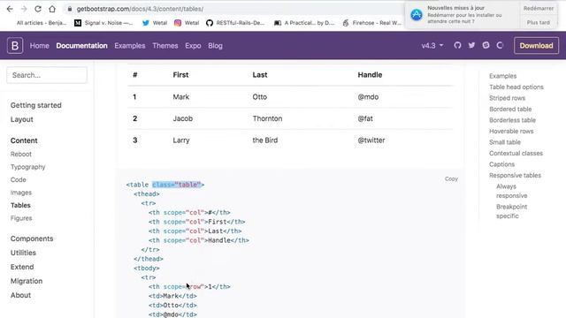Click the Bootstrap B logo
The width and height of the screenshot is (566, 318).
tap(15, 45)
